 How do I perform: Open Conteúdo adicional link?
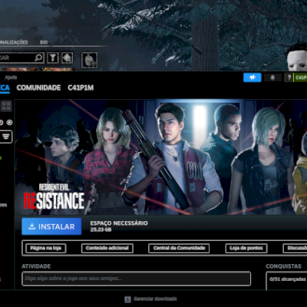pyautogui.click(x=107, y=248)
